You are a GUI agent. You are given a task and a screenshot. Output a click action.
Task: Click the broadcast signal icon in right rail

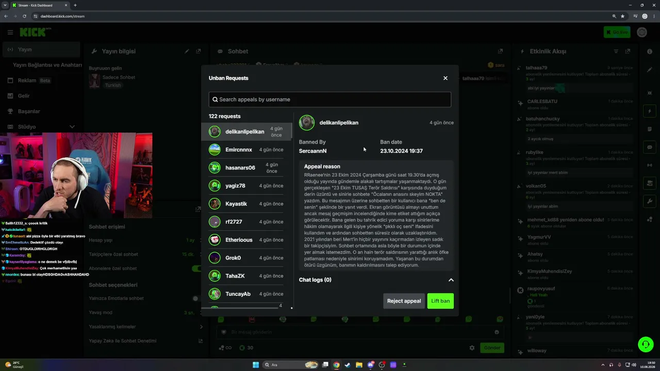coord(650,165)
